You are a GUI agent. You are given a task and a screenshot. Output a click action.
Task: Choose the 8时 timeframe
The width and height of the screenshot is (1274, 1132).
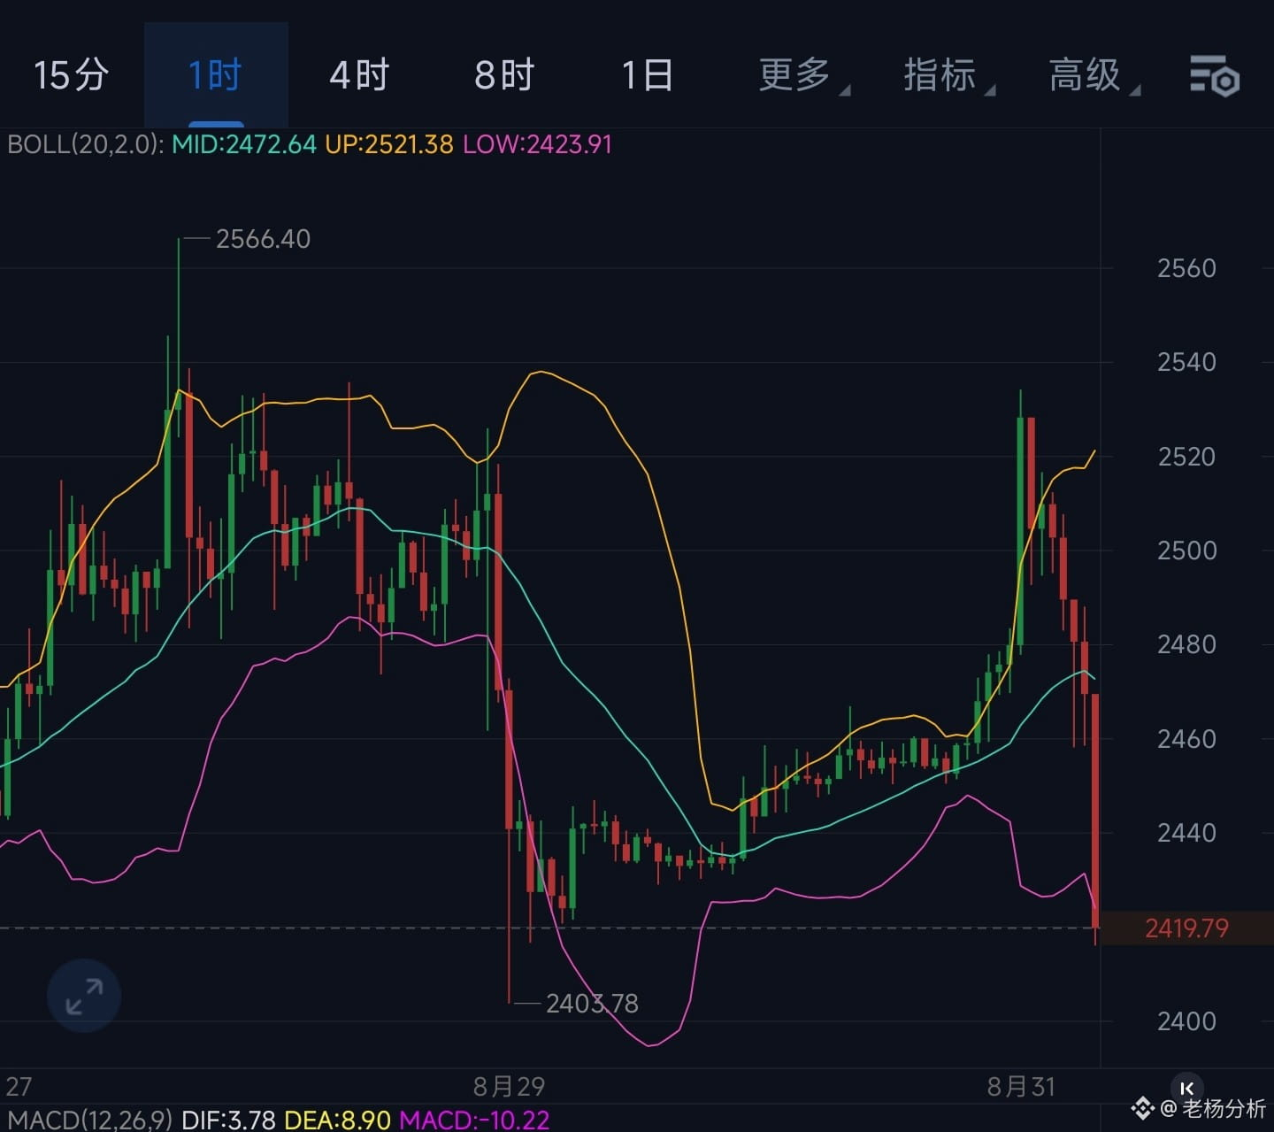pyautogui.click(x=504, y=75)
